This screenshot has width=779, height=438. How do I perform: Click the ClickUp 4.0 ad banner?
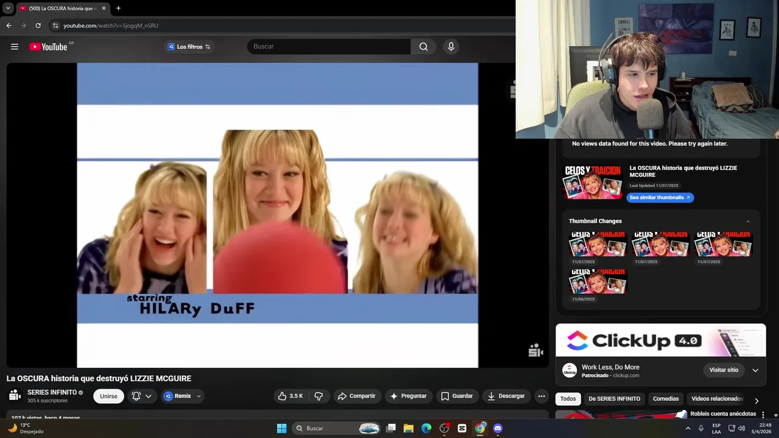(x=660, y=341)
